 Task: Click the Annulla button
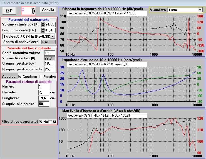[x=48, y=10]
